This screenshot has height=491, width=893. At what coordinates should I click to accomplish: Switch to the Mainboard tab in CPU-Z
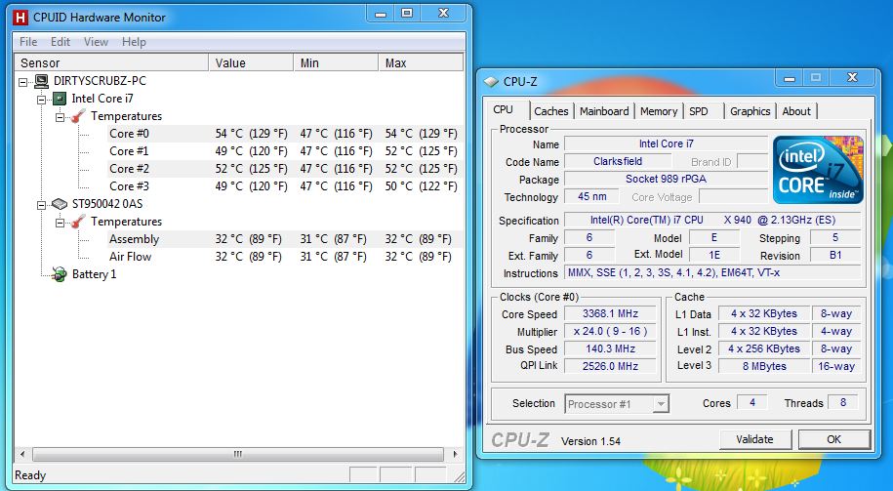click(604, 111)
